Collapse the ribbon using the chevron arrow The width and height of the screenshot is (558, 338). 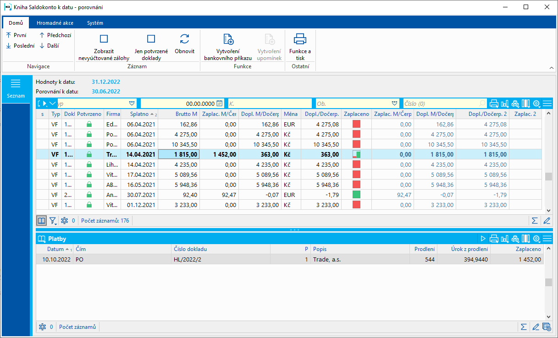pos(551,68)
